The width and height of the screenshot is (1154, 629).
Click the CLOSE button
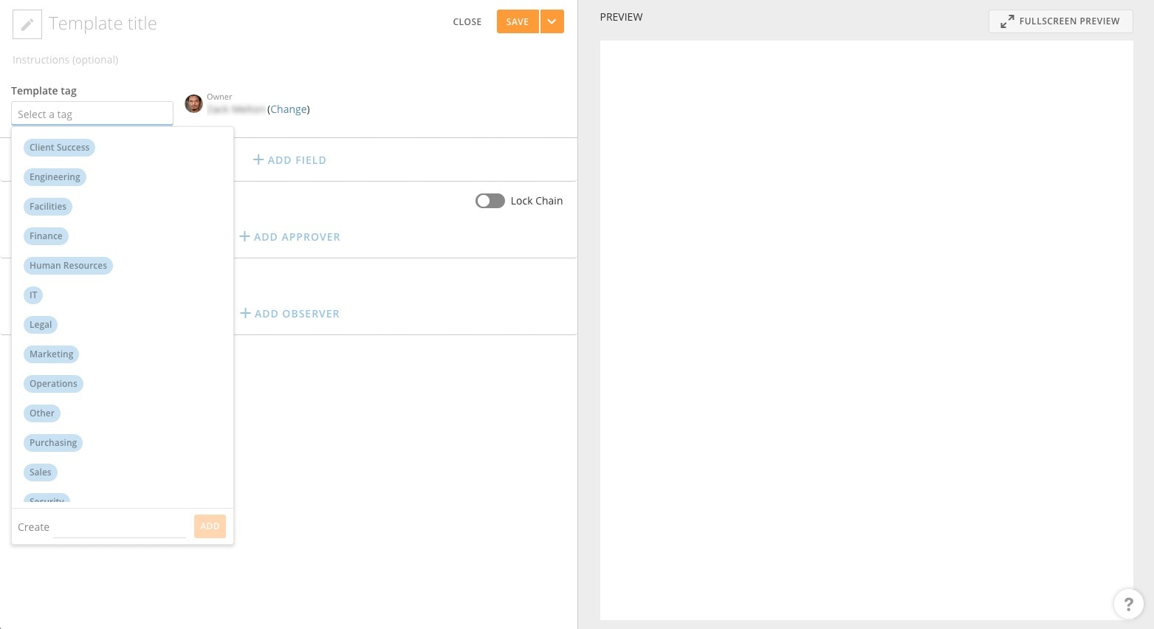coord(467,22)
